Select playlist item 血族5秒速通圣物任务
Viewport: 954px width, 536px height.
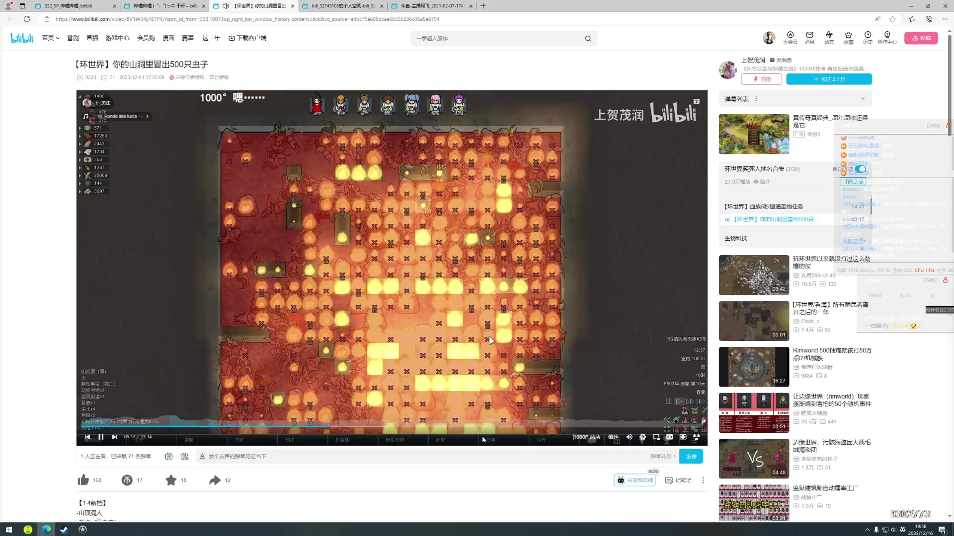point(764,206)
